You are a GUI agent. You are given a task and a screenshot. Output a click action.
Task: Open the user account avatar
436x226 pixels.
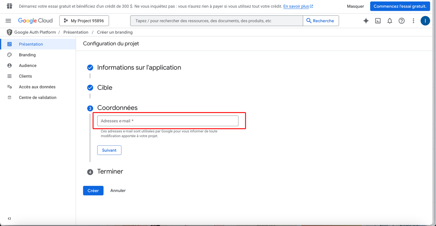[425, 21]
